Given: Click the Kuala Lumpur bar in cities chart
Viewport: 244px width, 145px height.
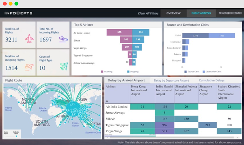Looking at the screenshot, I should 185,48.
